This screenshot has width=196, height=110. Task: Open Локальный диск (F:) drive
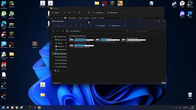81,46
